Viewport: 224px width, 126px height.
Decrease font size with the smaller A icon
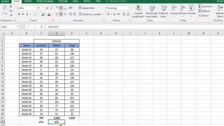coord(51,8)
